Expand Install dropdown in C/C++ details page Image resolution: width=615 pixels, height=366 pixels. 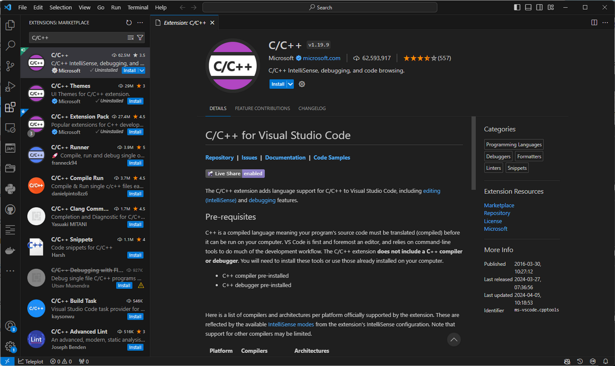(290, 84)
